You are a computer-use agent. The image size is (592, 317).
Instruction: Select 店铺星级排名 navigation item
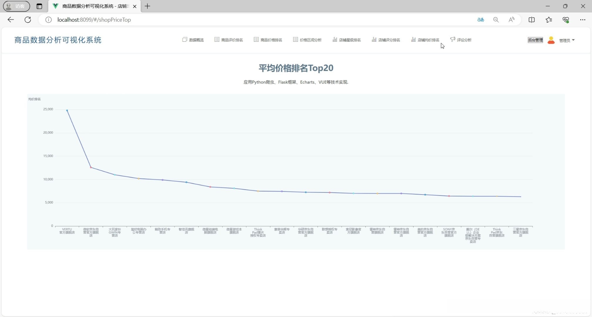[x=347, y=40]
